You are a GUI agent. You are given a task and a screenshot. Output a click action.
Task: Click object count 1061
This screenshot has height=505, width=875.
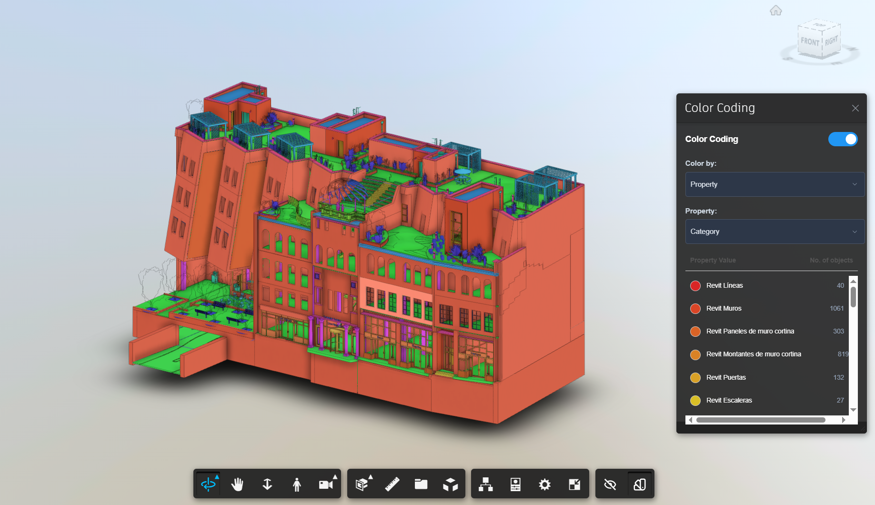(836, 308)
